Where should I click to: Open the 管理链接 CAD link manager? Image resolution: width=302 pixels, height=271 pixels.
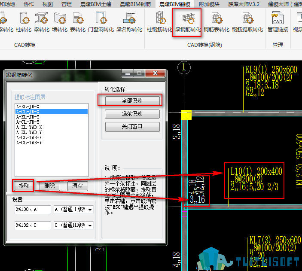(278, 22)
